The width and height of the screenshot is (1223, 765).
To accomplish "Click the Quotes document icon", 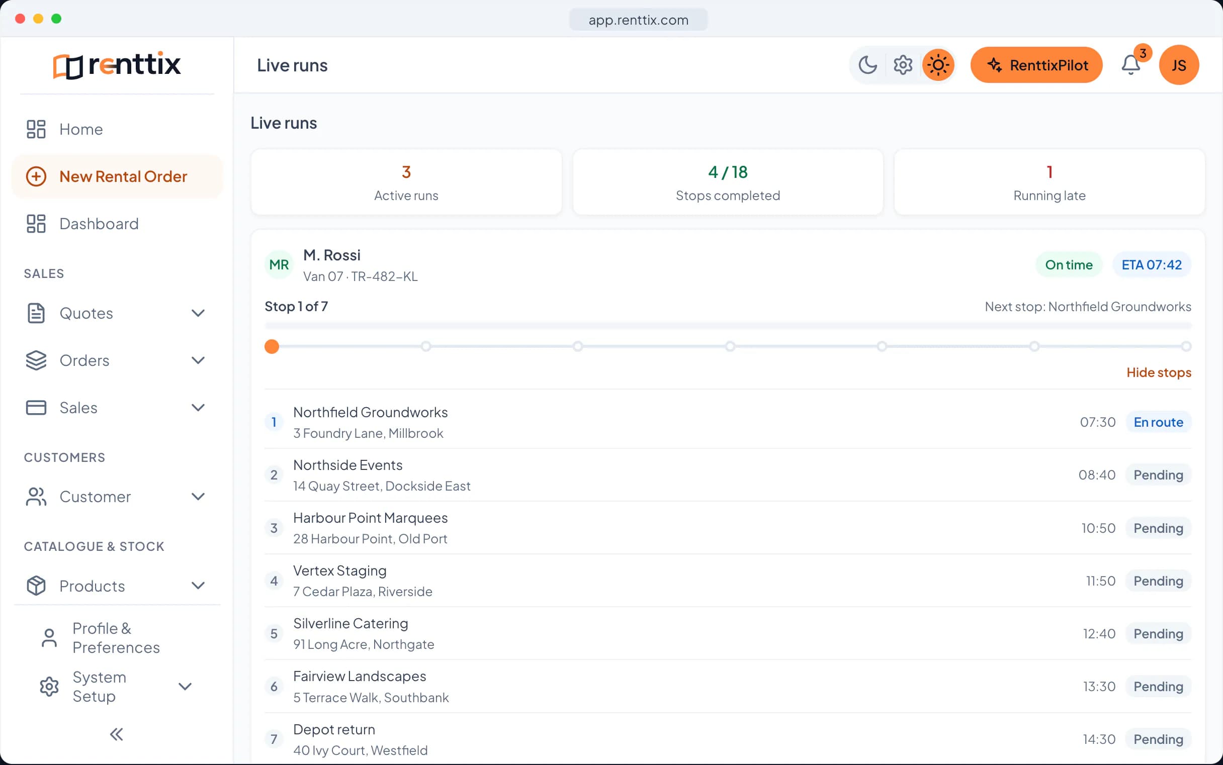I will point(36,313).
